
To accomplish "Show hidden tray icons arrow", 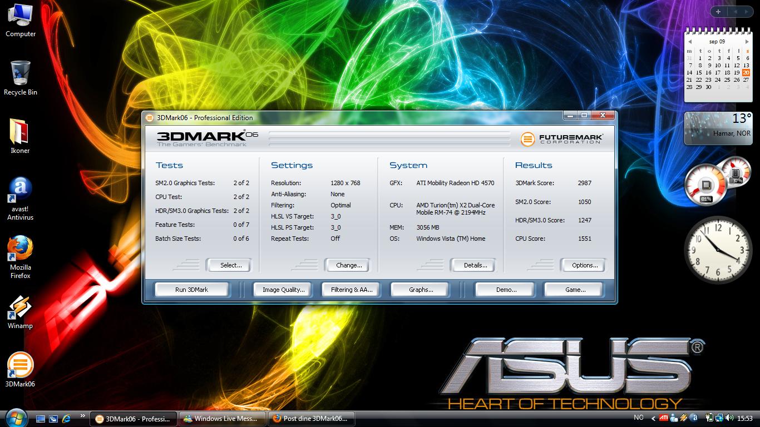I will click(x=653, y=418).
